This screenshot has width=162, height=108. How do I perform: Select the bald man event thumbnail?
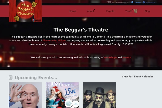(25, 95)
